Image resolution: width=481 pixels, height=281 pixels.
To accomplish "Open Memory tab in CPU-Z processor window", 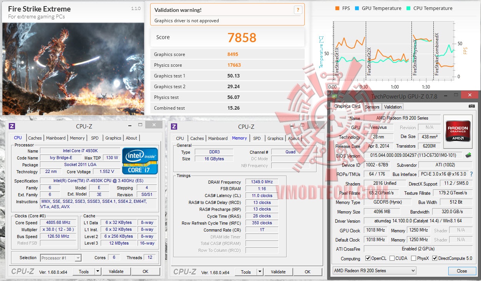I will [77, 138].
